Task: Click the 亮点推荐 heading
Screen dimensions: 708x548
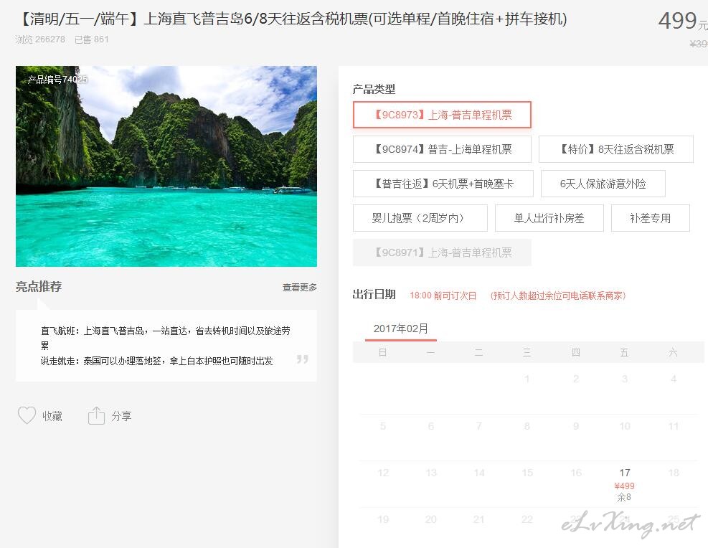Action: (39, 287)
